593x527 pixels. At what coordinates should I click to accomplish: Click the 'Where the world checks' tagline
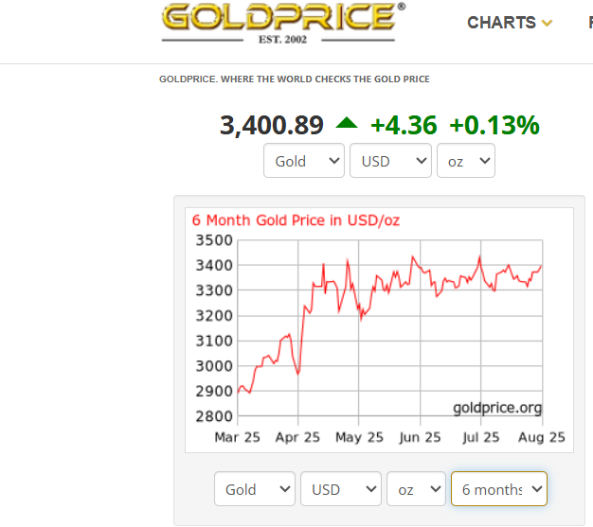click(x=294, y=79)
